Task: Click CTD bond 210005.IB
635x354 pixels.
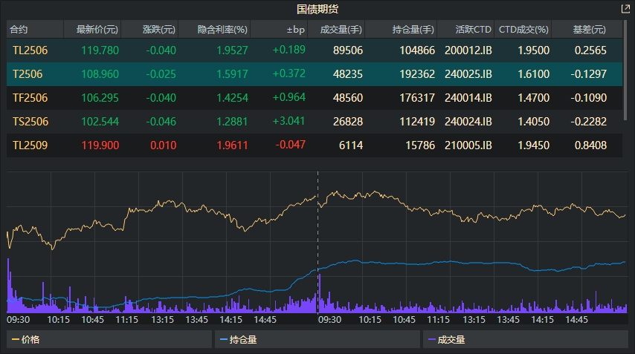Action: tap(468, 145)
